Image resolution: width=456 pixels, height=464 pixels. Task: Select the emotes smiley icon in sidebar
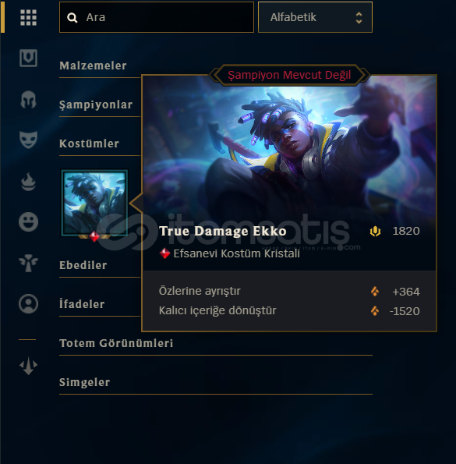[x=28, y=221]
